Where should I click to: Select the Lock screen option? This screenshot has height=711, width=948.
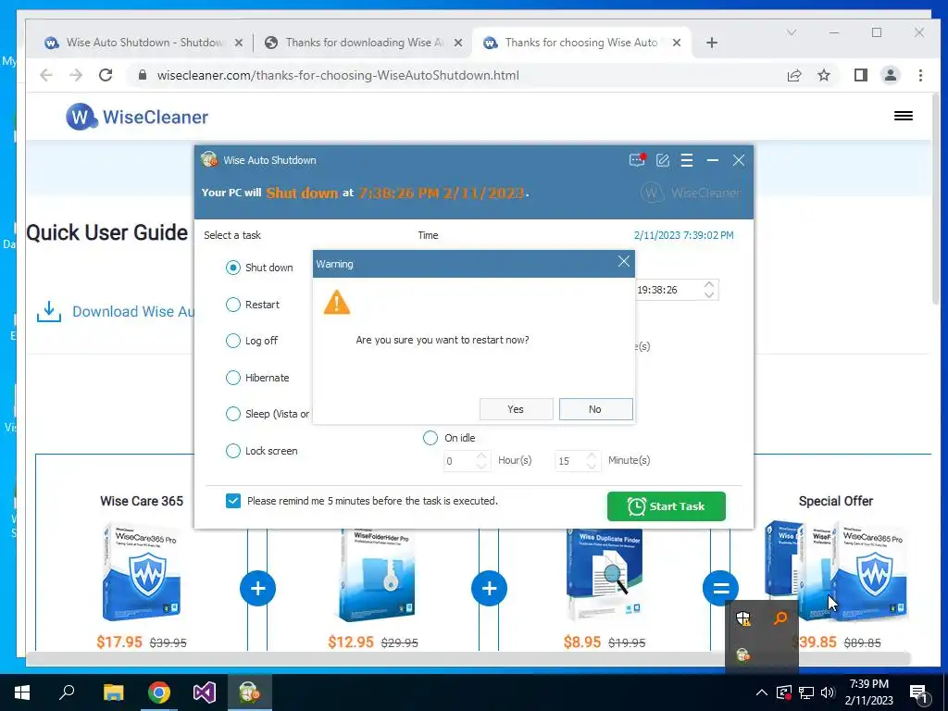pos(232,451)
